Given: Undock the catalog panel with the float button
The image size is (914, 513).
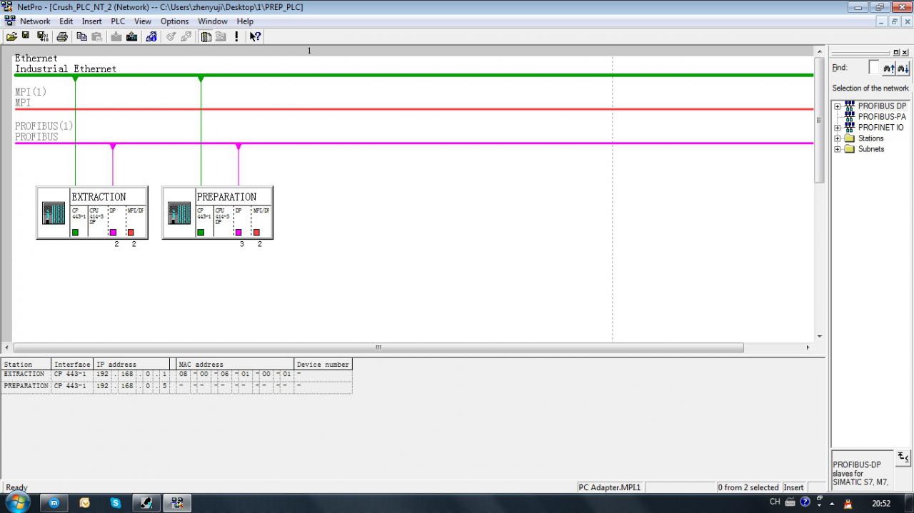Looking at the screenshot, I should point(897,52).
